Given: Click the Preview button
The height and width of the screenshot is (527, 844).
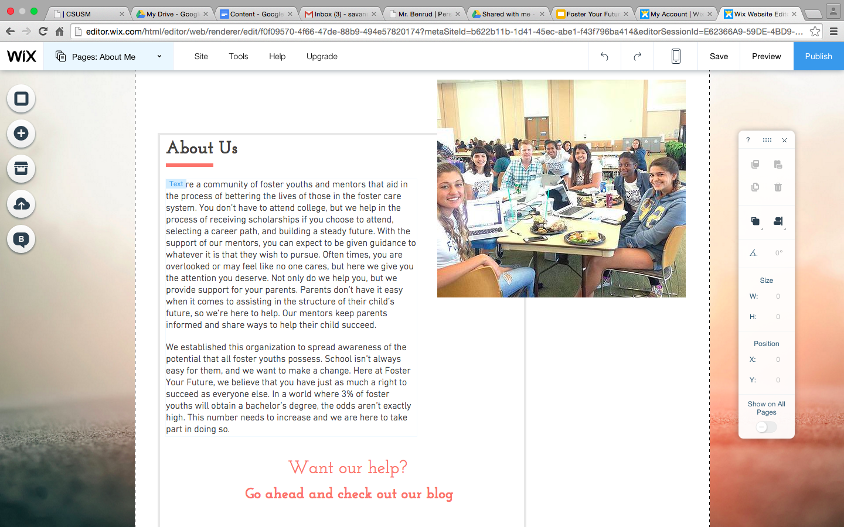Looking at the screenshot, I should [767, 56].
